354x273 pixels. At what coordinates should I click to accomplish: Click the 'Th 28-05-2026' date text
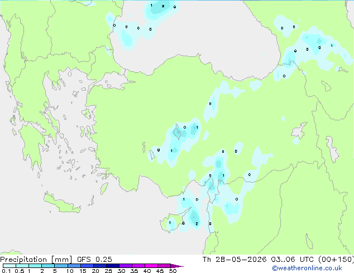(235, 260)
